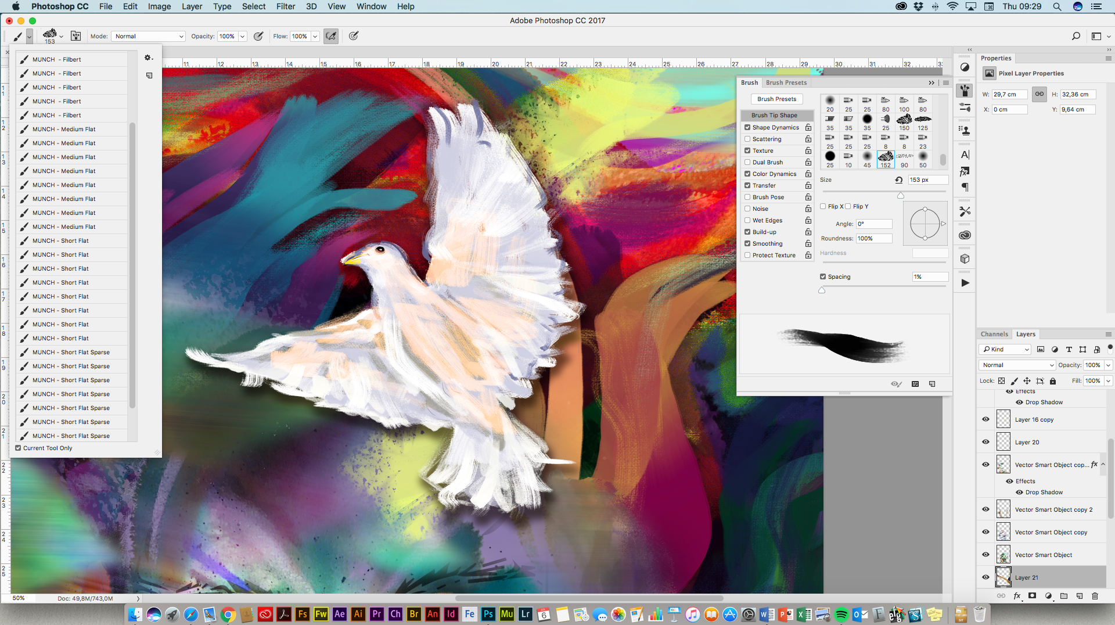Click the Spacing slider handle
The height and width of the screenshot is (625, 1115).
[x=822, y=290]
